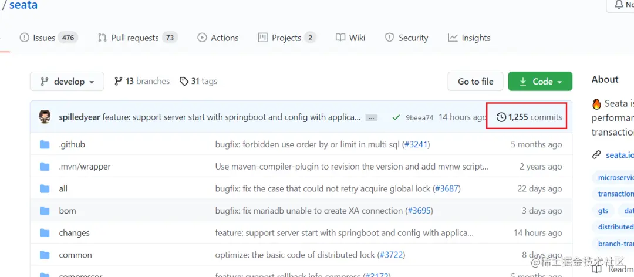Click the .github folder icon
The image size is (634, 277).
pyautogui.click(x=45, y=144)
